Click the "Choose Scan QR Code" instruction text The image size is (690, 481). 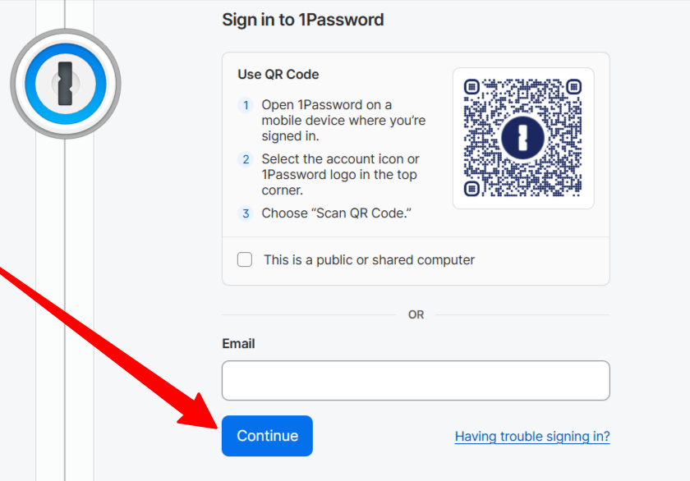pyautogui.click(x=336, y=213)
